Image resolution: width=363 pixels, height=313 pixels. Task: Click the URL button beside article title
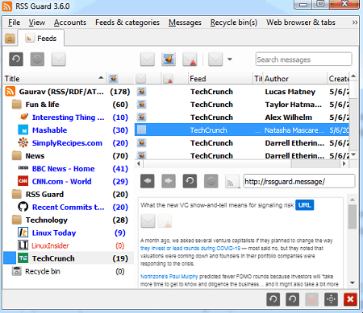[x=304, y=205]
